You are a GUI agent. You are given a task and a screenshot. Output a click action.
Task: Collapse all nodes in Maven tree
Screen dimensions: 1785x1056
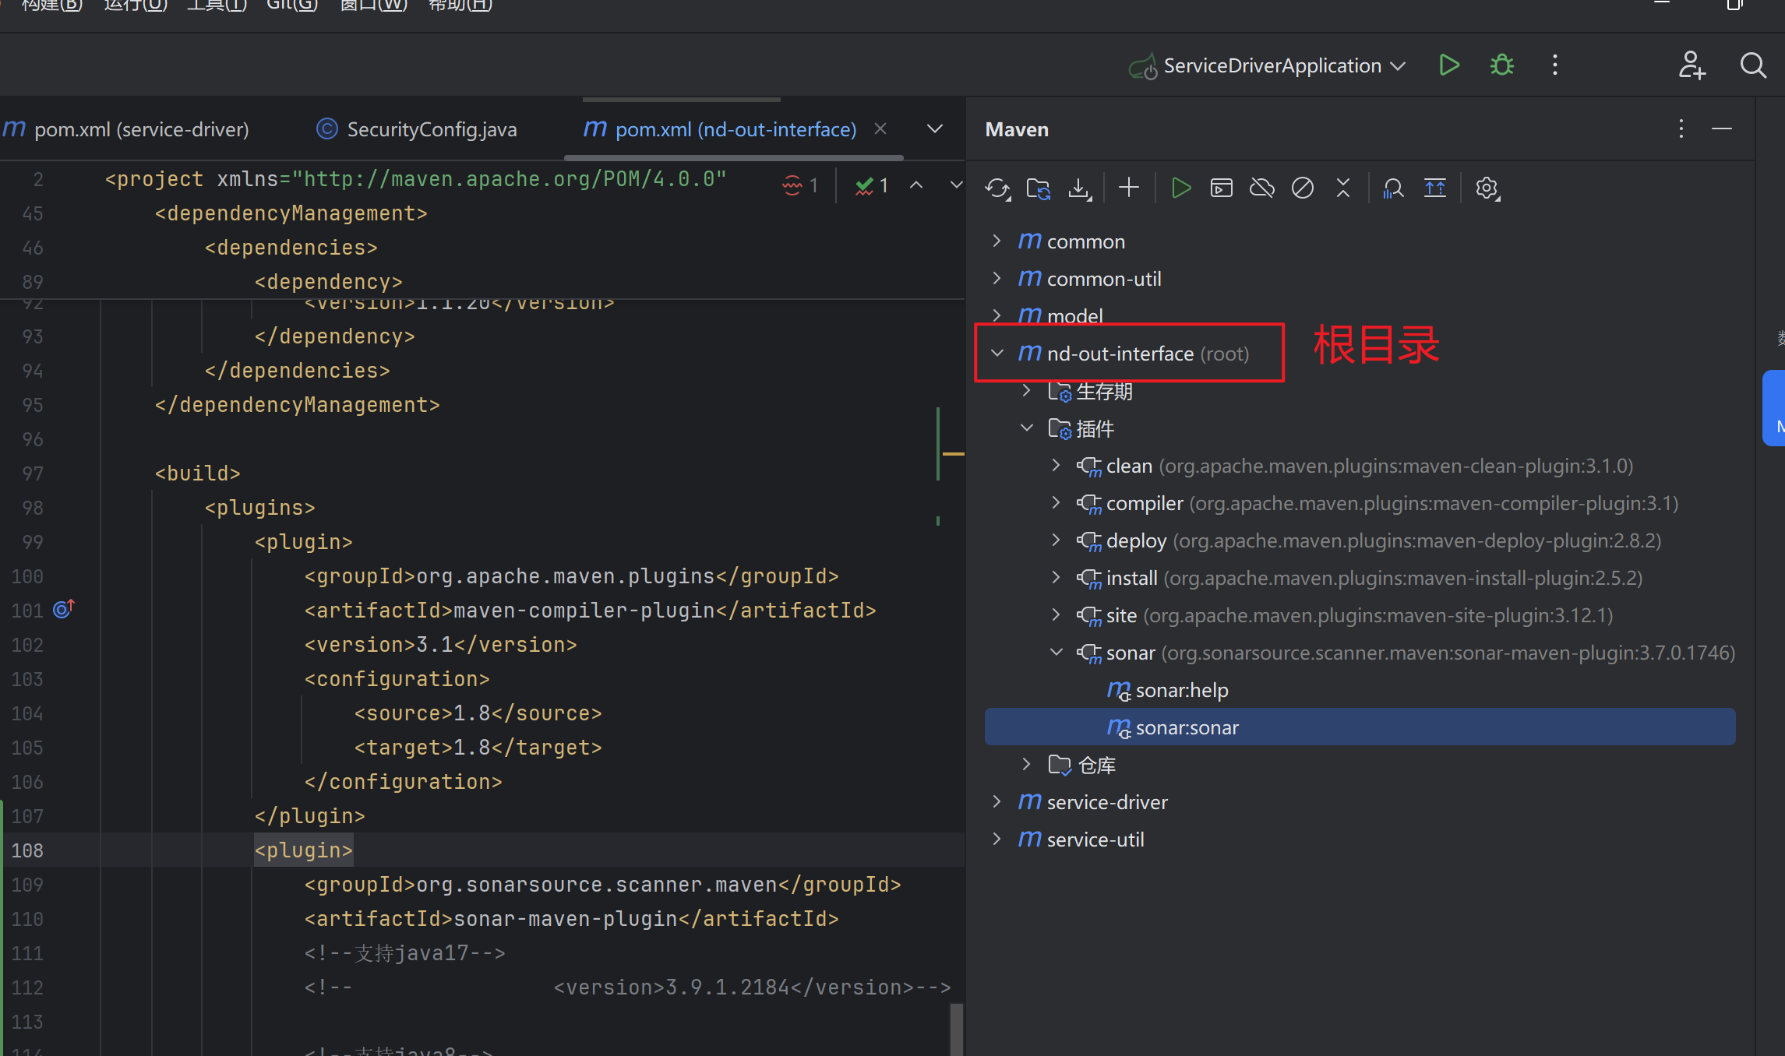(1342, 187)
